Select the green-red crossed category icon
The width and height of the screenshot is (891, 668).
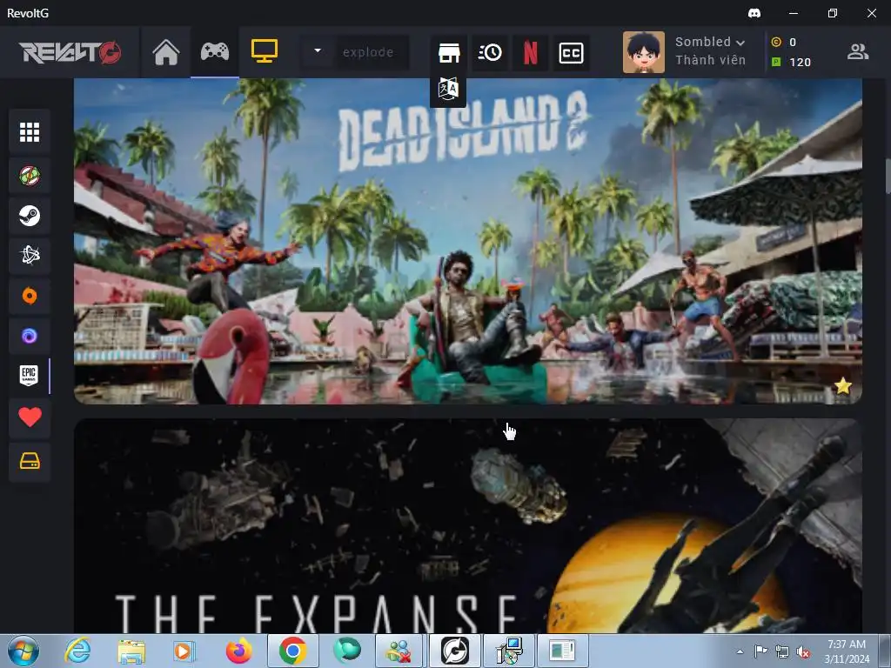click(x=30, y=176)
